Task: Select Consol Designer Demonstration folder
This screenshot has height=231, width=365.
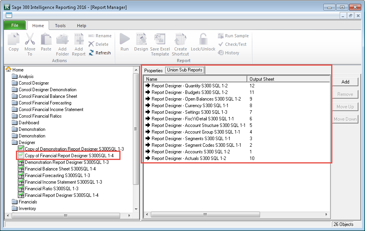Action: click(44, 90)
